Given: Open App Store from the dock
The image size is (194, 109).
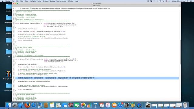Looking at the screenshot, I should tap(120, 105).
